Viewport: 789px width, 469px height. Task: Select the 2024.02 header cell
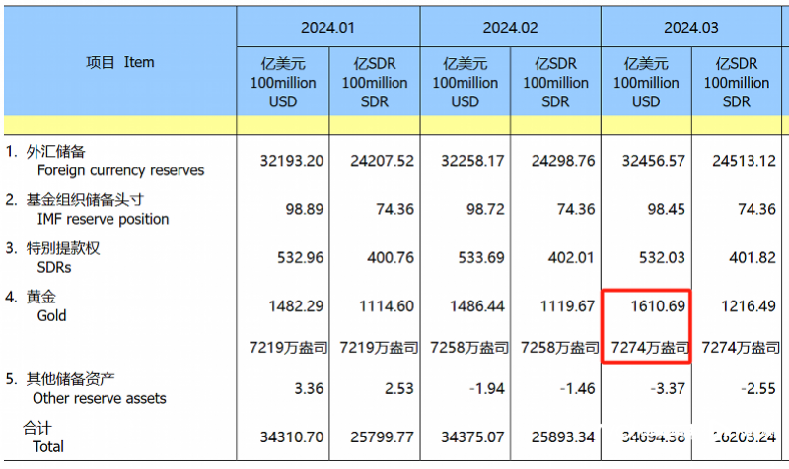click(x=510, y=28)
